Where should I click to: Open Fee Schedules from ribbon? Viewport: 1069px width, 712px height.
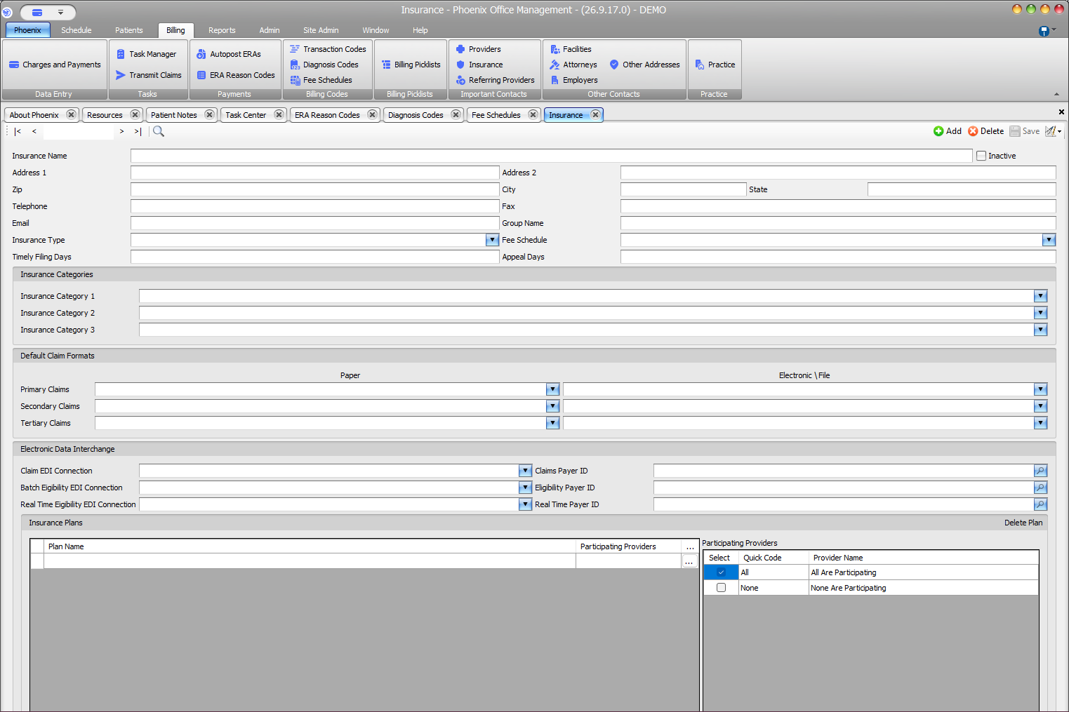321,80
